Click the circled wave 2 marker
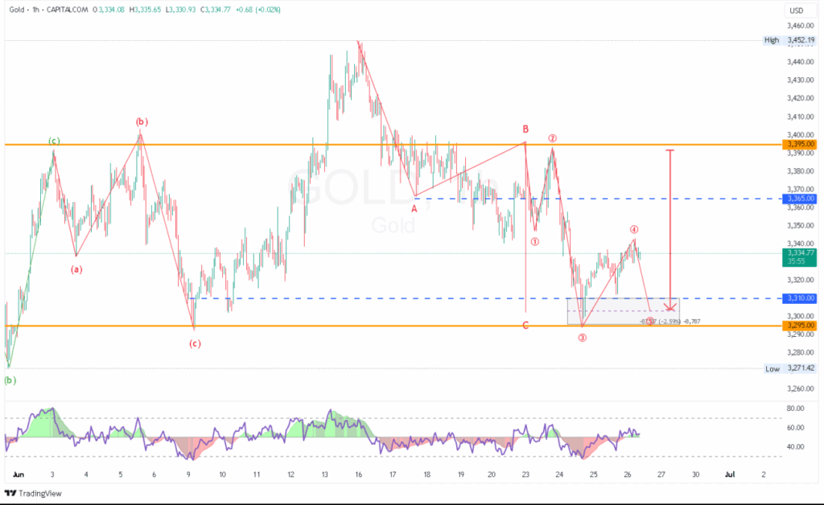The image size is (824, 505). (553, 138)
